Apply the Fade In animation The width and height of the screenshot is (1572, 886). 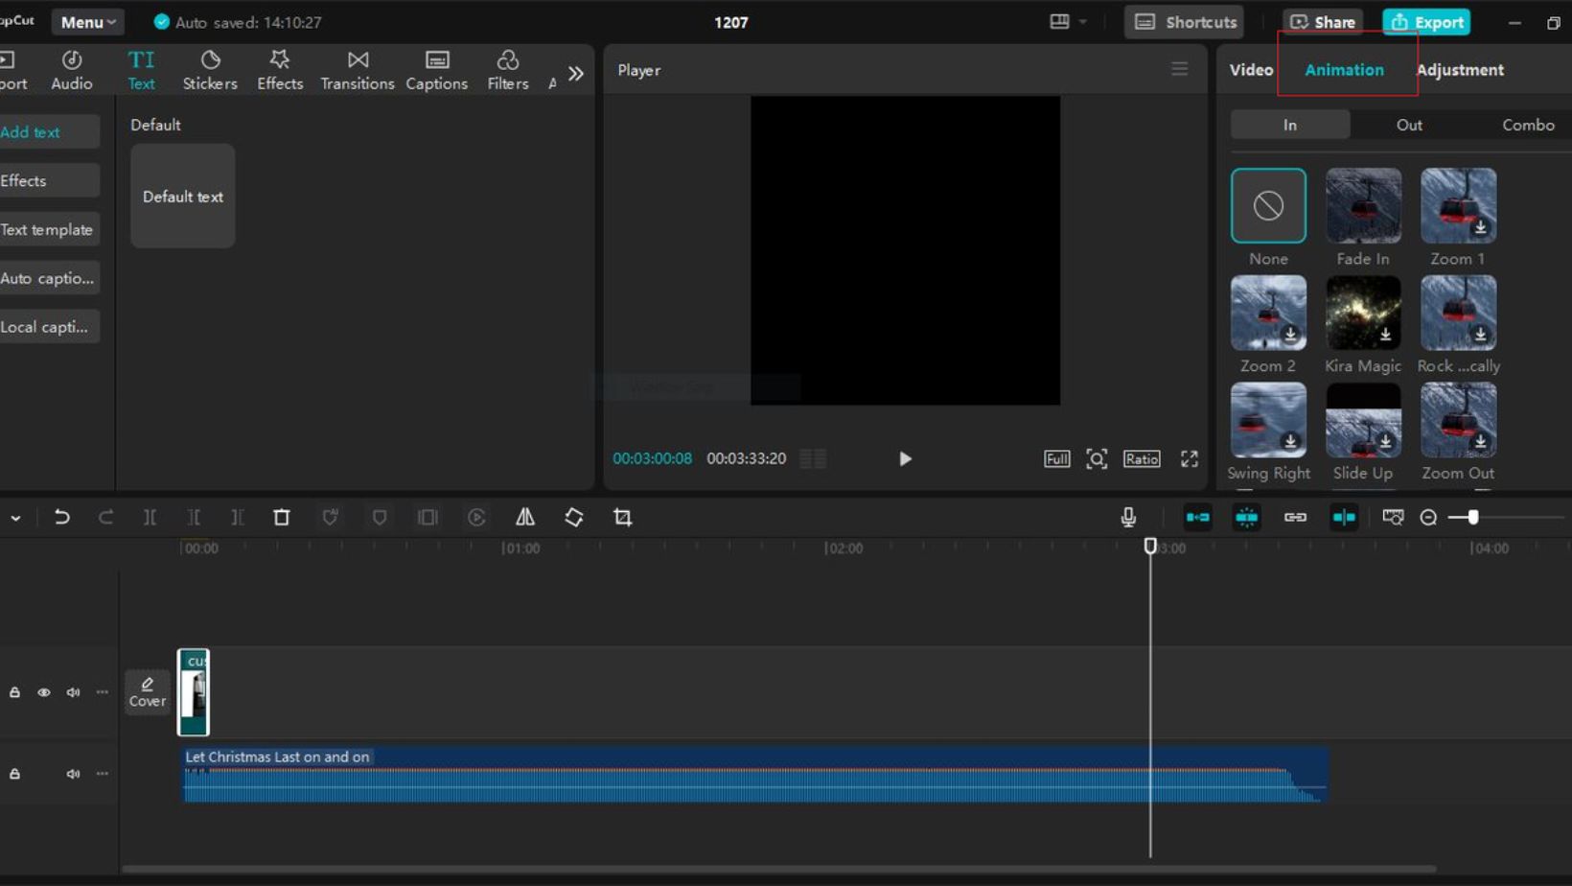point(1363,205)
